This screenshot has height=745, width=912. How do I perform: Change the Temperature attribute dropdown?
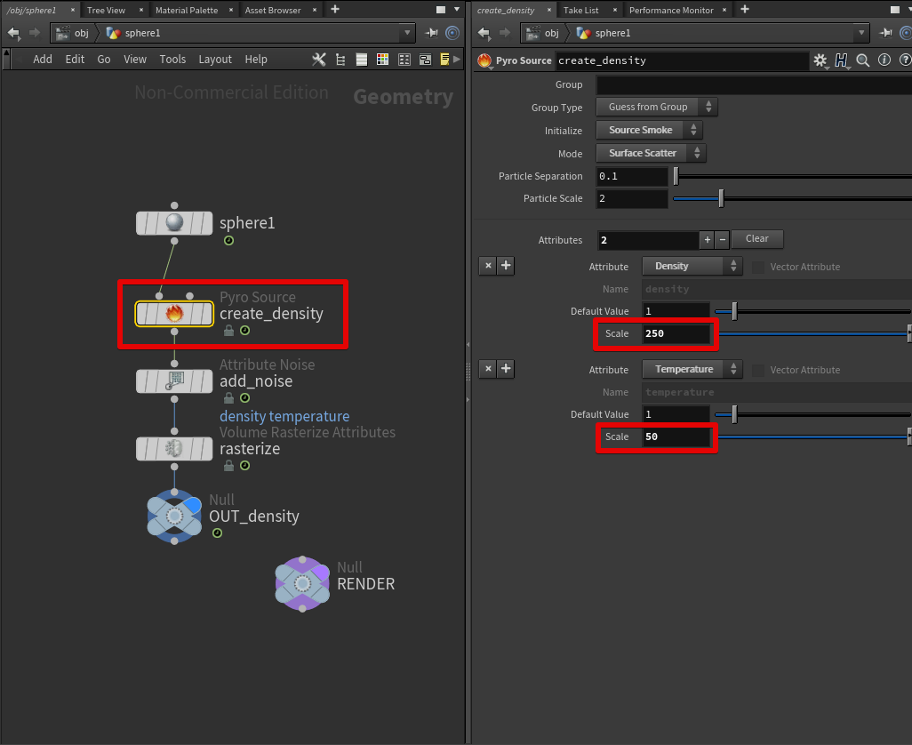click(692, 369)
